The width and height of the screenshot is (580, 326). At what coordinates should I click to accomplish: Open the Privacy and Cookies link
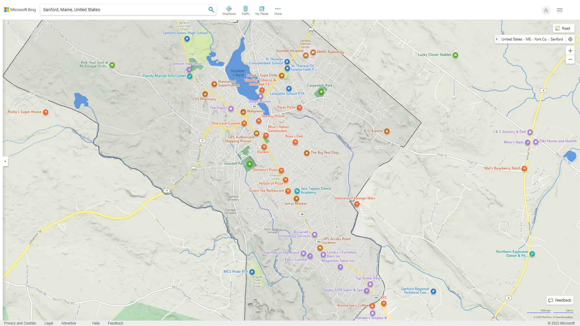coord(20,323)
